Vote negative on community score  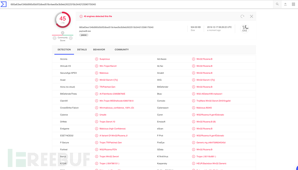(54, 38)
